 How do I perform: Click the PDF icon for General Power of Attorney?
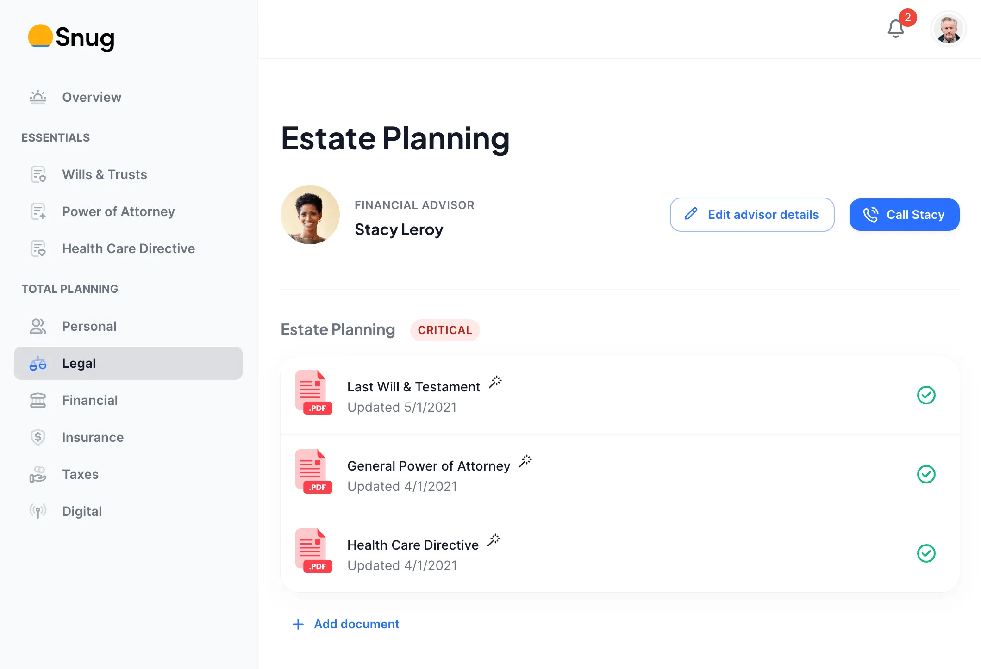point(314,471)
